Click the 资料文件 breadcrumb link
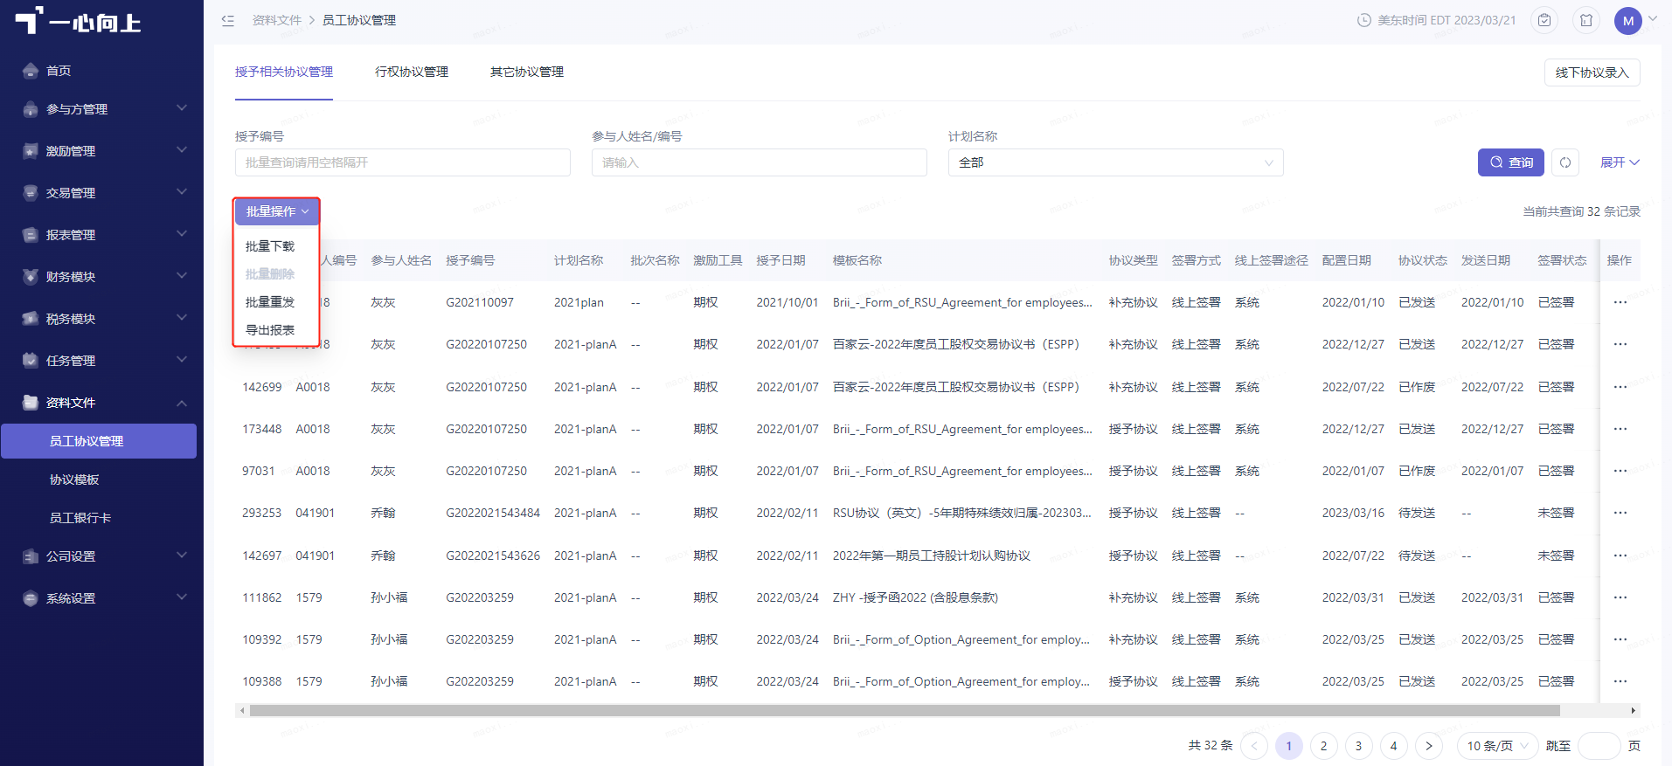 (x=277, y=20)
